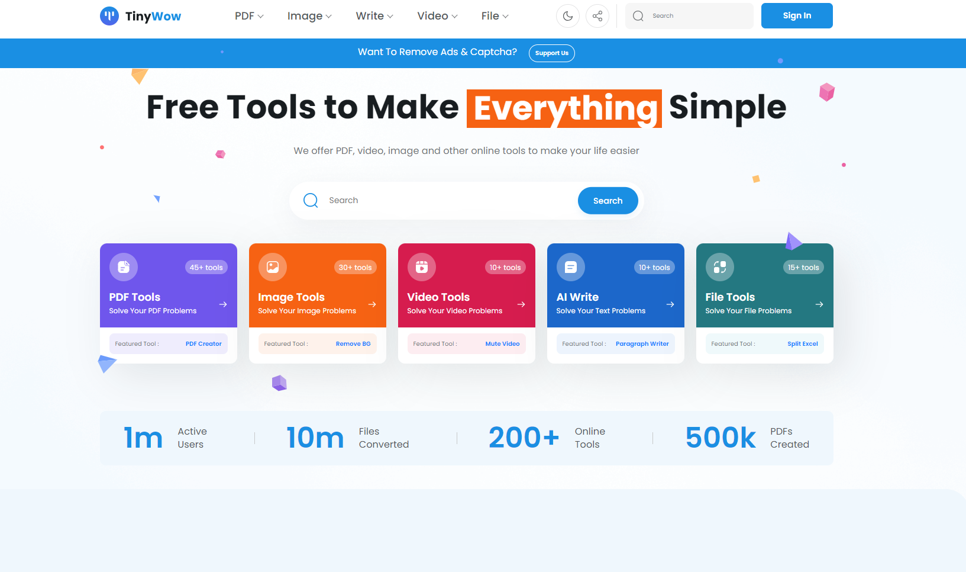The height and width of the screenshot is (572, 966).
Task: Click the blue Search button
Action: tap(608, 201)
